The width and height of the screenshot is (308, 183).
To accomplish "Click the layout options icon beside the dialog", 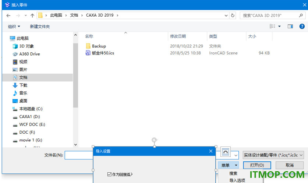I will point(226,152).
